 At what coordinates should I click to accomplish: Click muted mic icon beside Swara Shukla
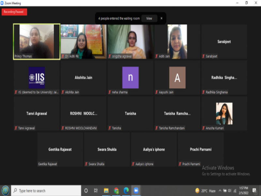pos(86,164)
